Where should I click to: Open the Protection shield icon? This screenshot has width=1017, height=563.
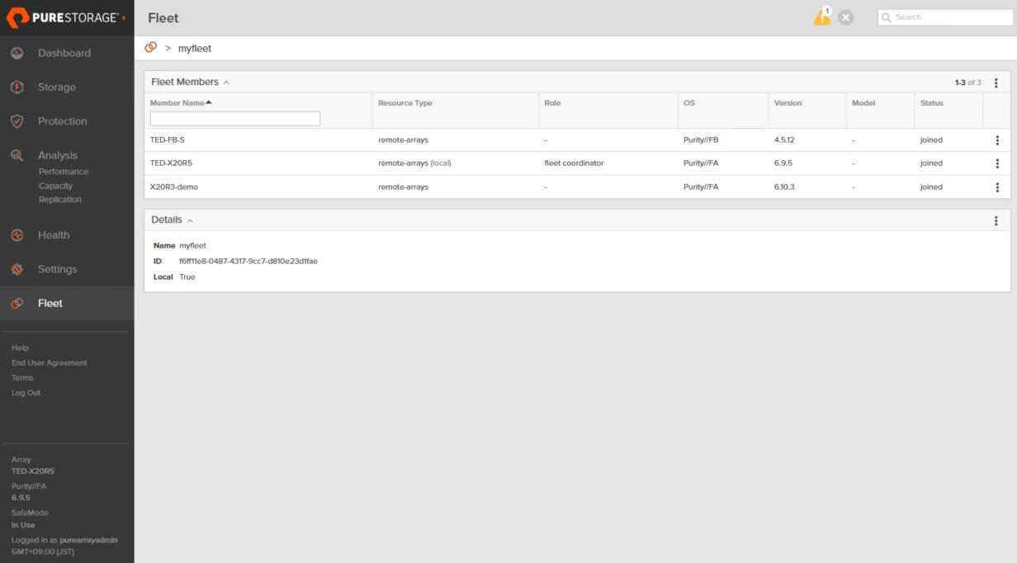(x=17, y=121)
